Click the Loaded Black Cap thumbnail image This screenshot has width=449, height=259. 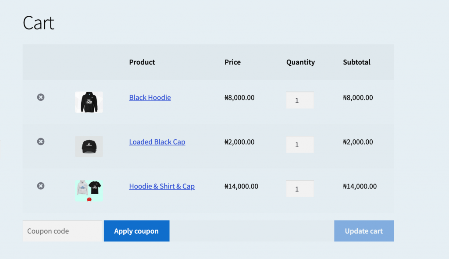click(89, 146)
